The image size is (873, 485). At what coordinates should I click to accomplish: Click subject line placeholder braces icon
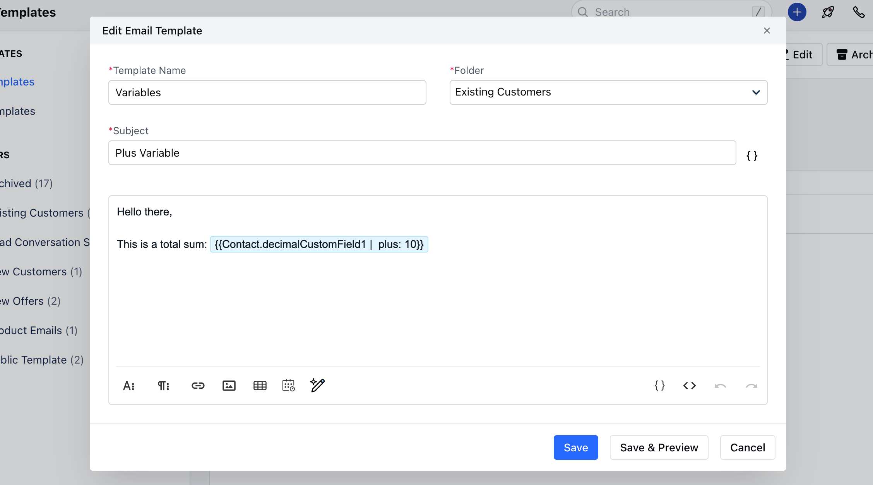click(751, 155)
